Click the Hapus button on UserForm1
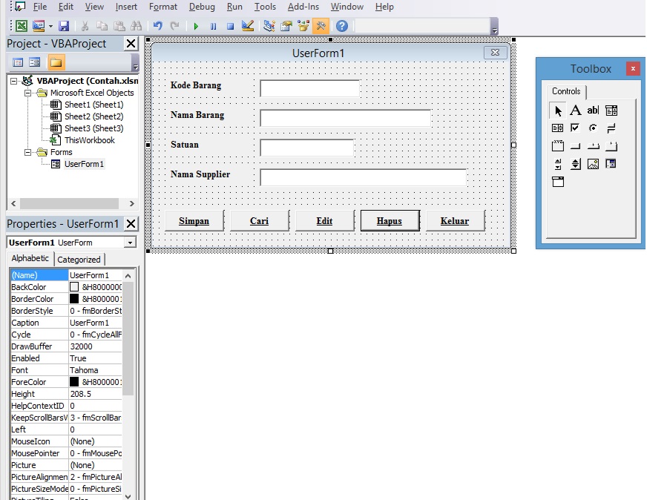Screen dimensions: 647x500 point(390,220)
